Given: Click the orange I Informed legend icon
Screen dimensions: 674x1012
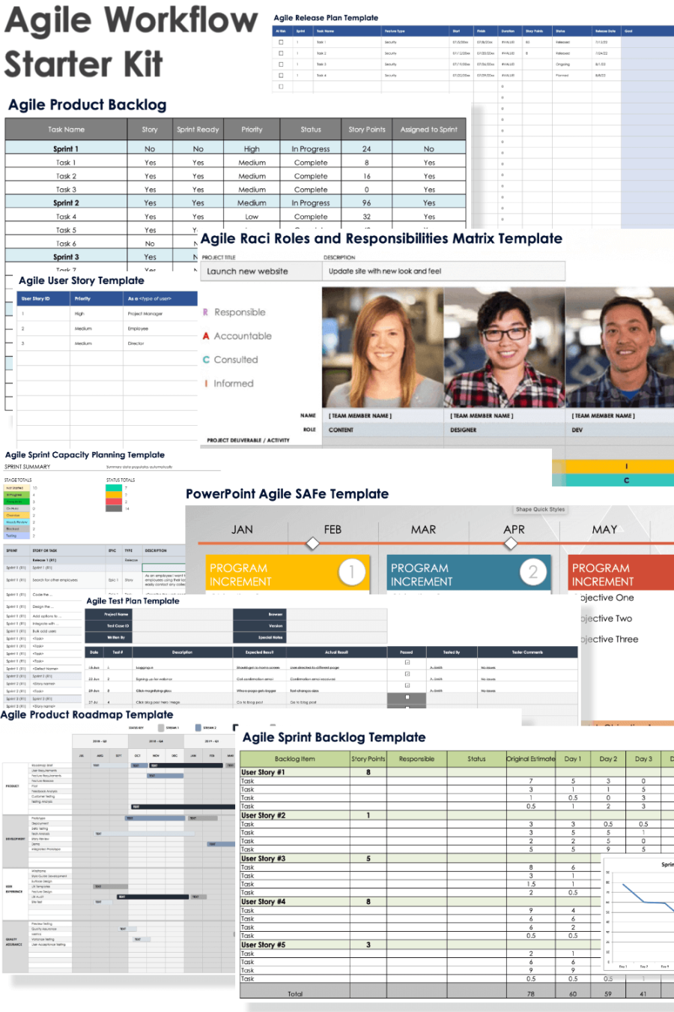Looking at the screenshot, I should tap(206, 384).
